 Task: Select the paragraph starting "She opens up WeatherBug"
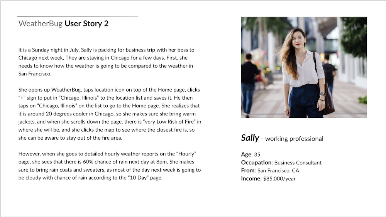coord(110,114)
